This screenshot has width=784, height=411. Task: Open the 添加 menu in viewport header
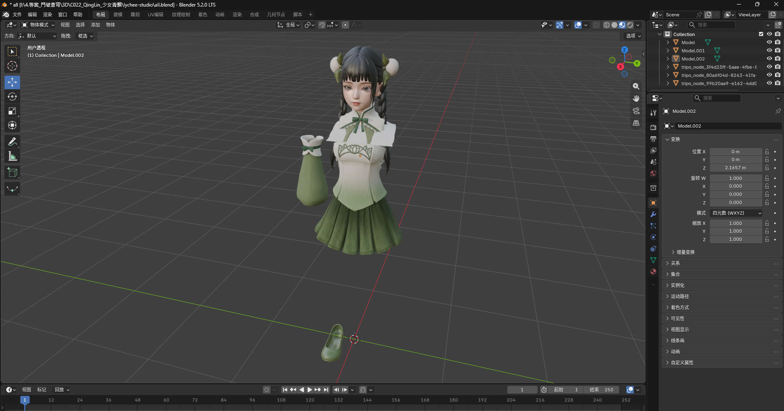(95, 25)
